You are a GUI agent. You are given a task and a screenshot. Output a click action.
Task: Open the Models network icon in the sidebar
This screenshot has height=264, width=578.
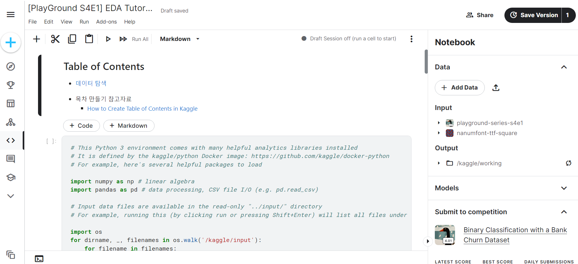[11, 122]
